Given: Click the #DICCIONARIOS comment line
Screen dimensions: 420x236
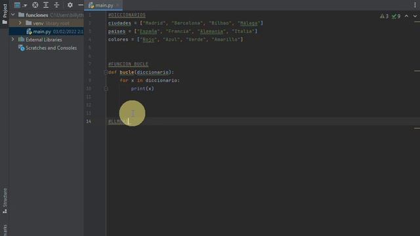Looking at the screenshot, I should click(x=127, y=15).
